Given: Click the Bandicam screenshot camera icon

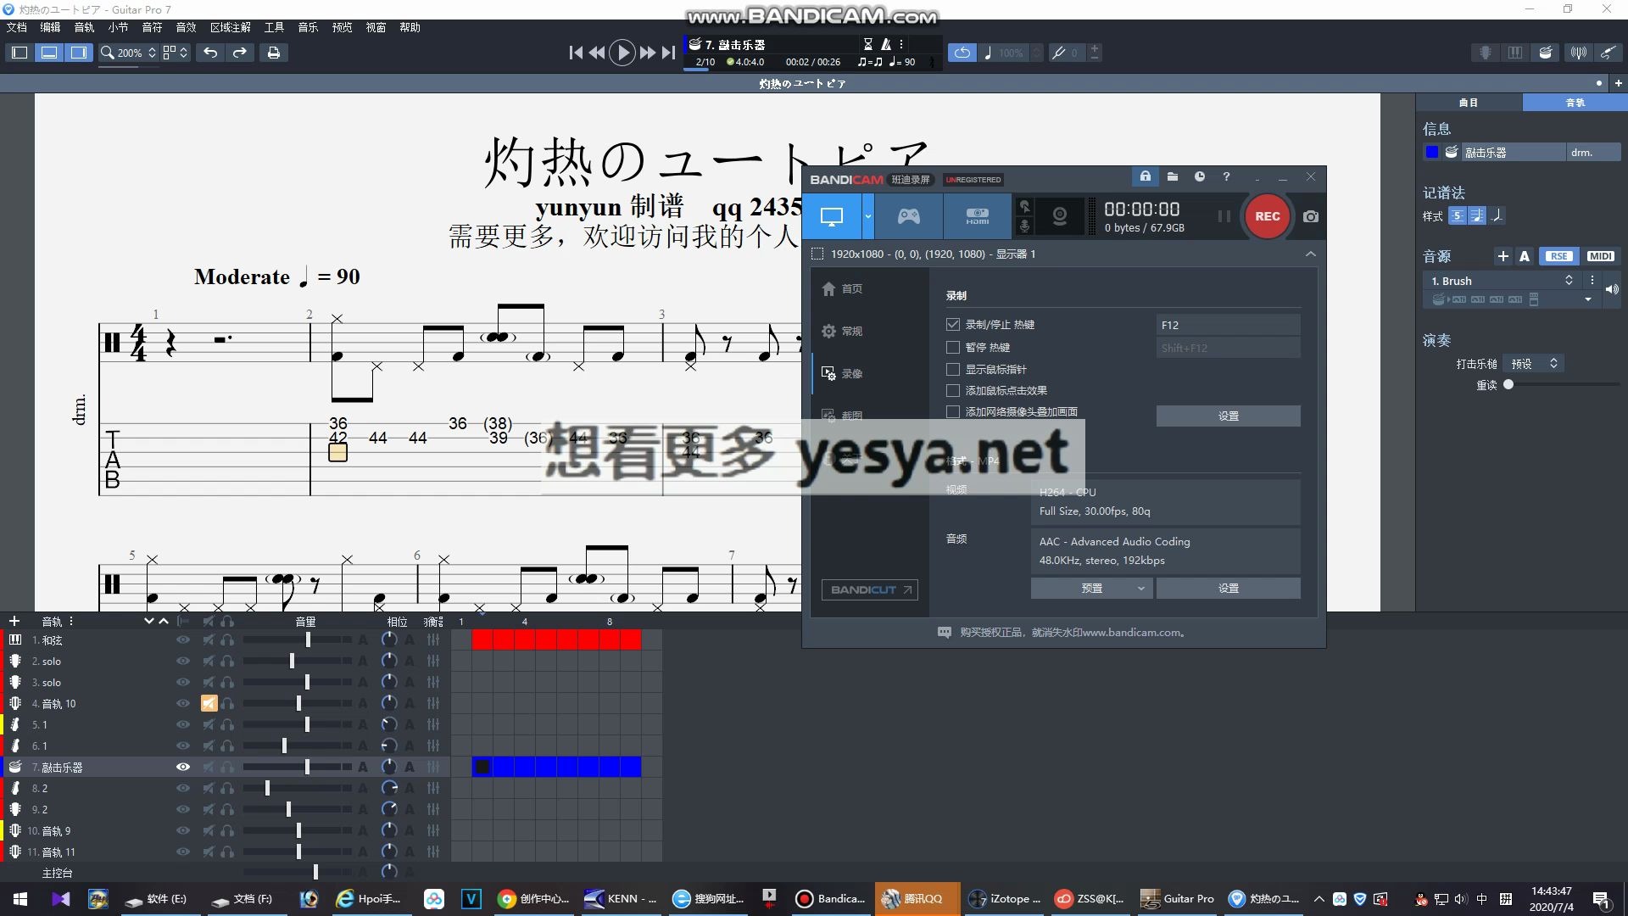Looking at the screenshot, I should point(1311,216).
